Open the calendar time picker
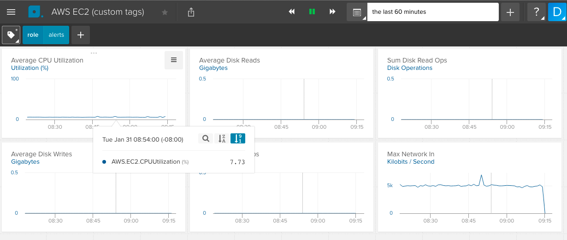Viewport: 567px width, 240px height. tap(357, 12)
